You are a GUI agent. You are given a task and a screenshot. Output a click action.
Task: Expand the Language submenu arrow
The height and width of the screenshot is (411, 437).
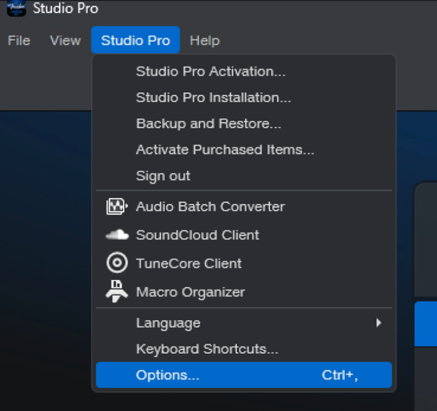click(x=379, y=323)
